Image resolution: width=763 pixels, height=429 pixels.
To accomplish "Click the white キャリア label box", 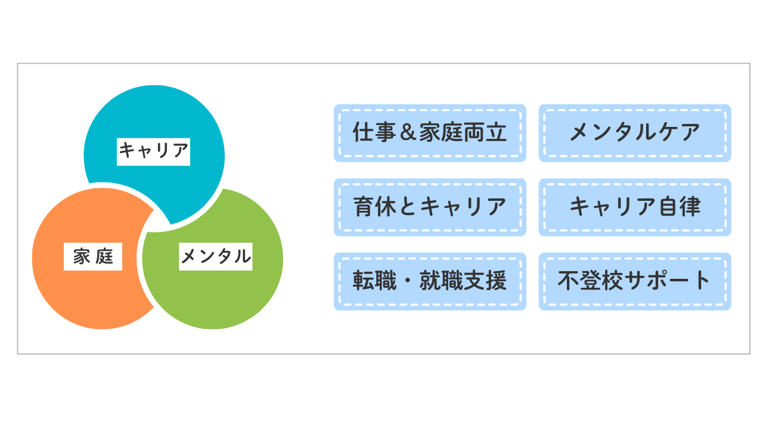I will coord(154,151).
